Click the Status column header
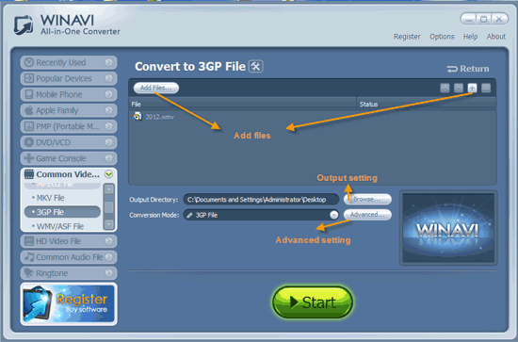518x342 pixels. tap(427, 104)
